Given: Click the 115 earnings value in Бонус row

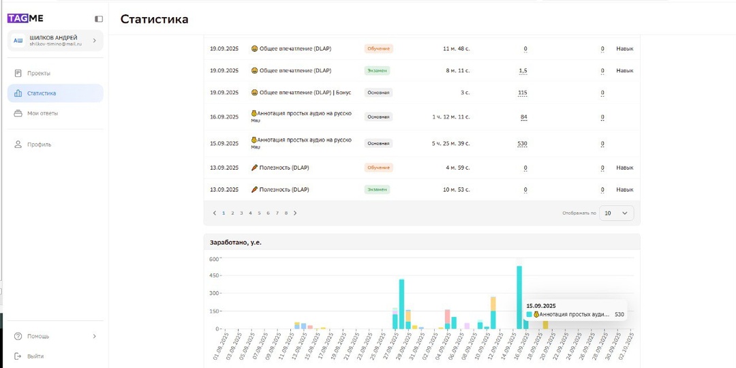Looking at the screenshot, I should (522, 93).
